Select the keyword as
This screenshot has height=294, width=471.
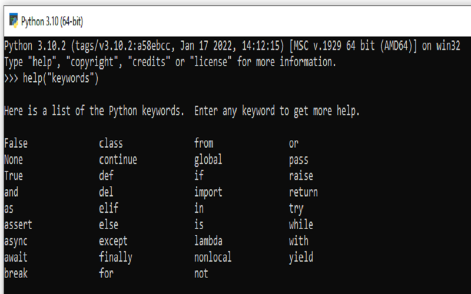[x=9, y=209]
